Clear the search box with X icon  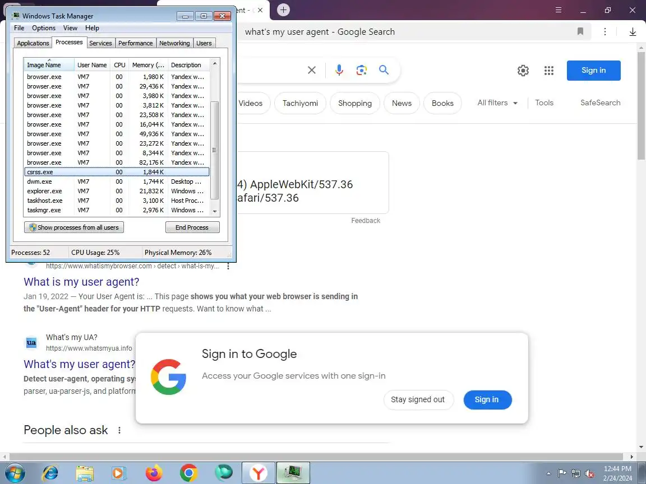(x=312, y=70)
